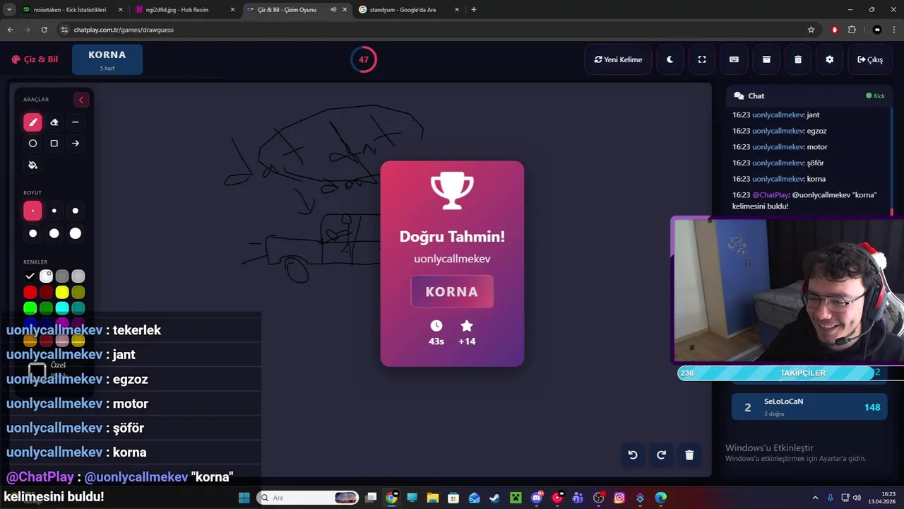Viewport: 904px width, 509px height.
Task: Click the KORNA 5 harf header box
Action: coord(107,59)
